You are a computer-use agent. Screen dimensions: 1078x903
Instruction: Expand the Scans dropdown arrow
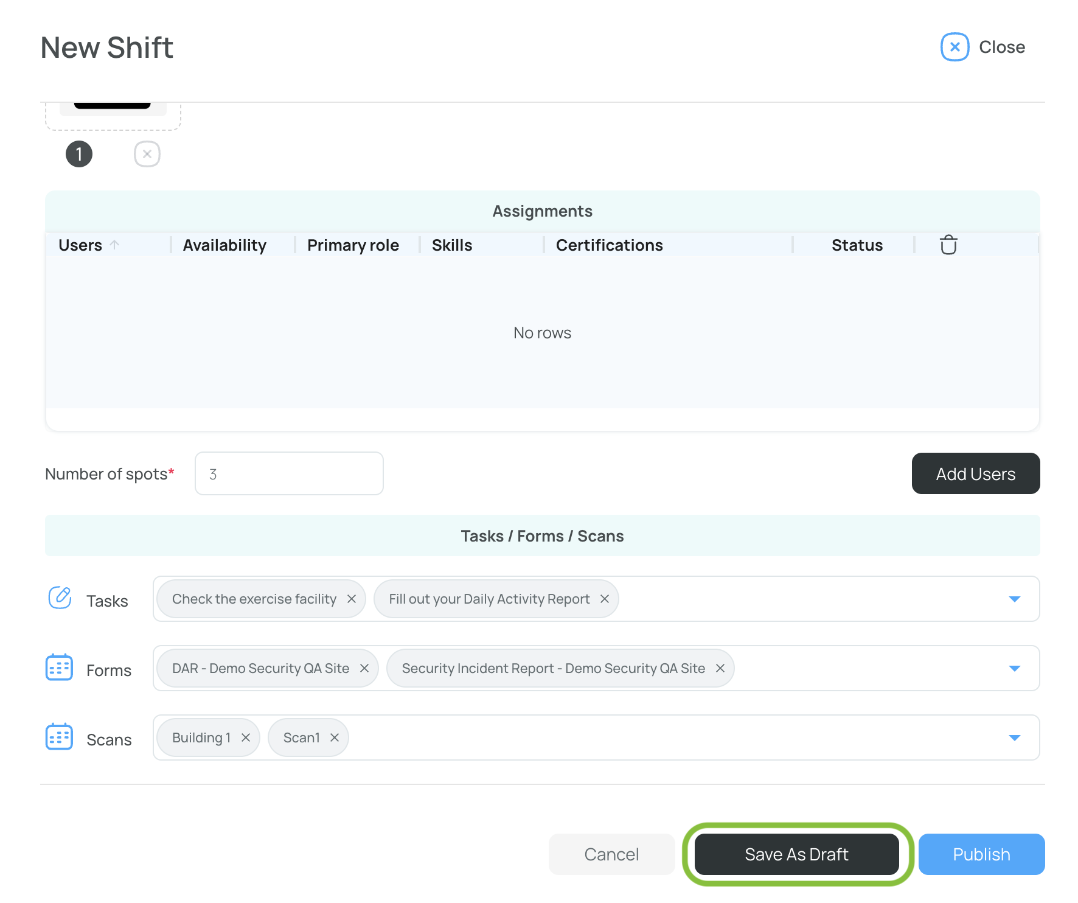tap(1014, 737)
